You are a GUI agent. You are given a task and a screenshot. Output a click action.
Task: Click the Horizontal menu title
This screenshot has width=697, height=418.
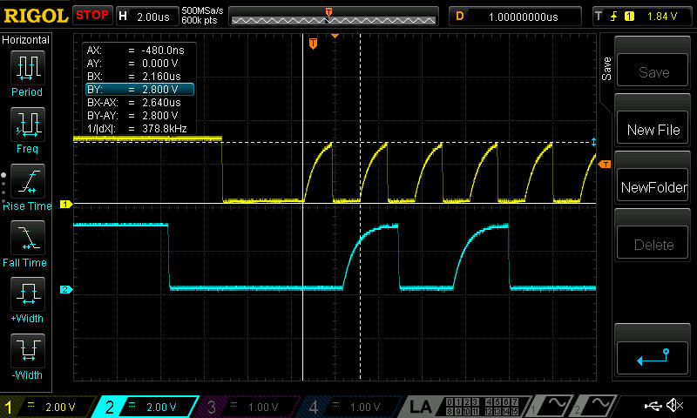26,39
